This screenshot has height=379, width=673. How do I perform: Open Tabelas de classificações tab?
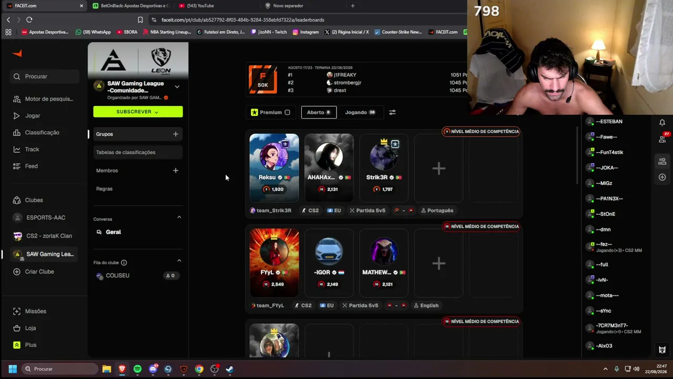point(138,153)
